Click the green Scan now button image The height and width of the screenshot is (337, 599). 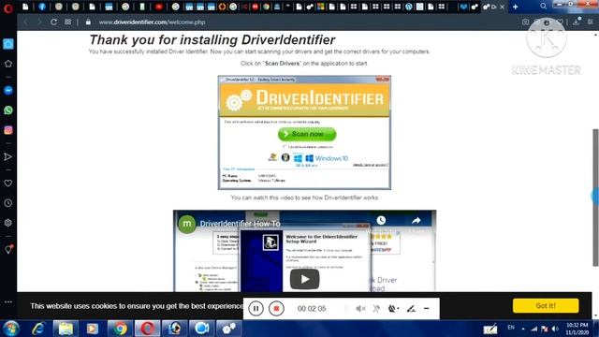[307, 134]
